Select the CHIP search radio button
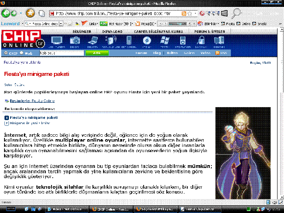Image resolution: width=284 pixels, height=213 pixels. click(6, 53)
